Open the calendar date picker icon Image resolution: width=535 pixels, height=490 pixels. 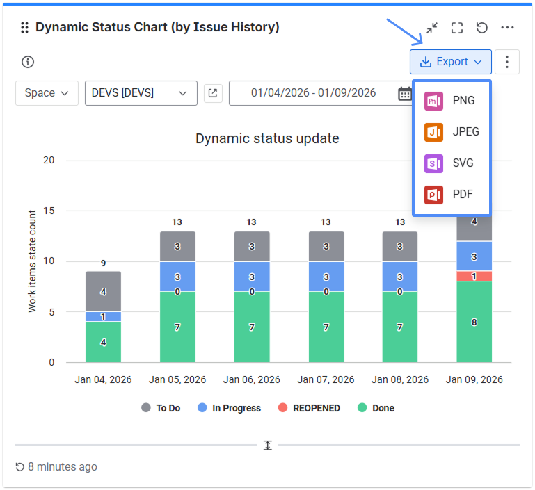404,93
